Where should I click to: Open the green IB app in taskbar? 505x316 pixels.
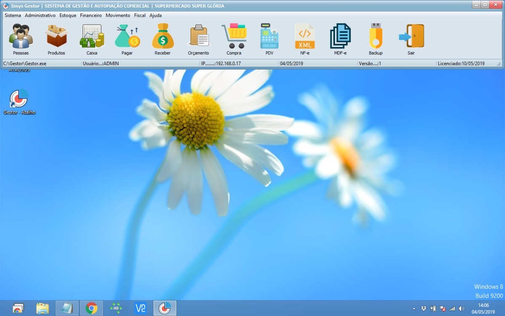[x=116, y=308]
